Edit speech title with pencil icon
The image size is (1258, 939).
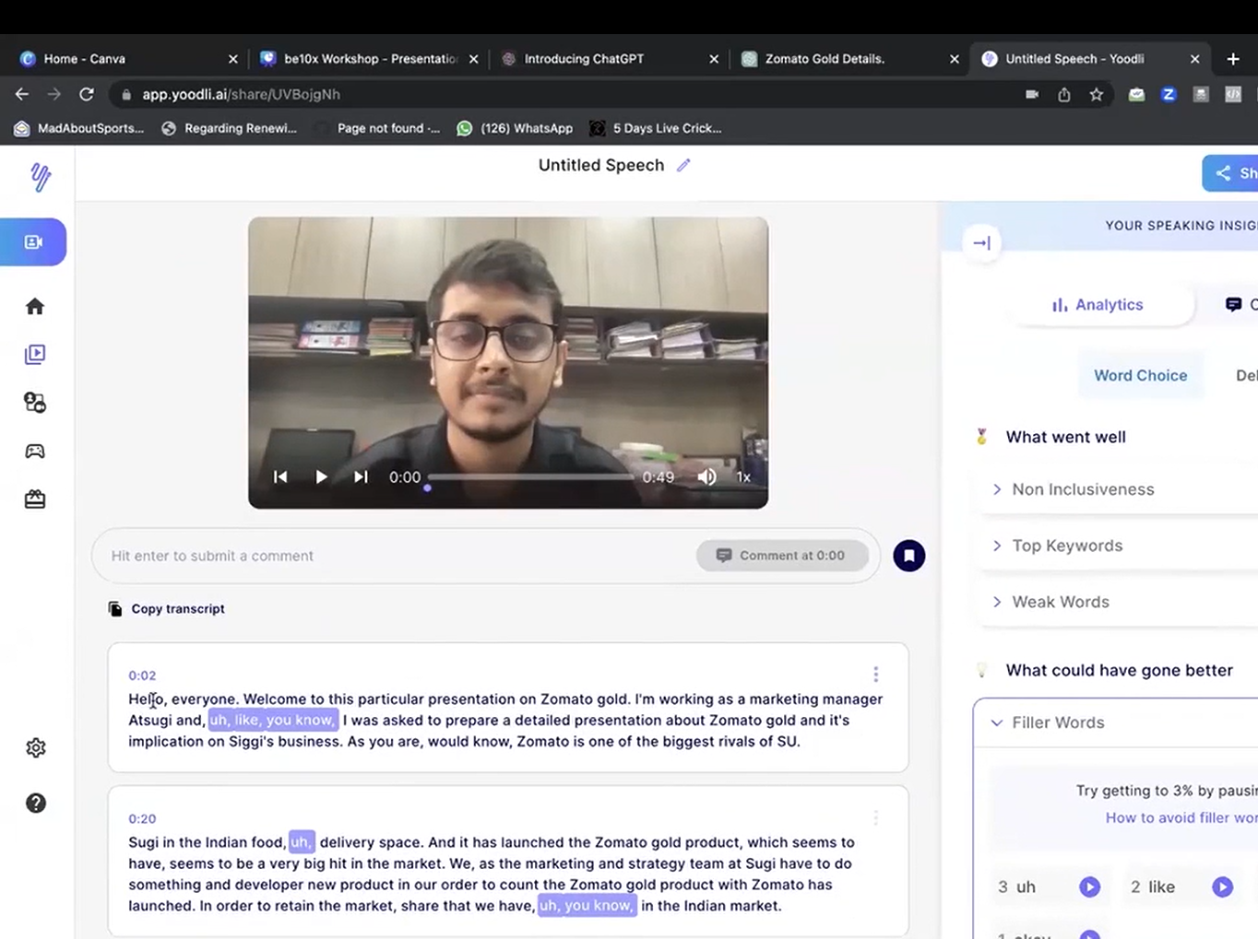pyautogui.click(x=683, y=165)
